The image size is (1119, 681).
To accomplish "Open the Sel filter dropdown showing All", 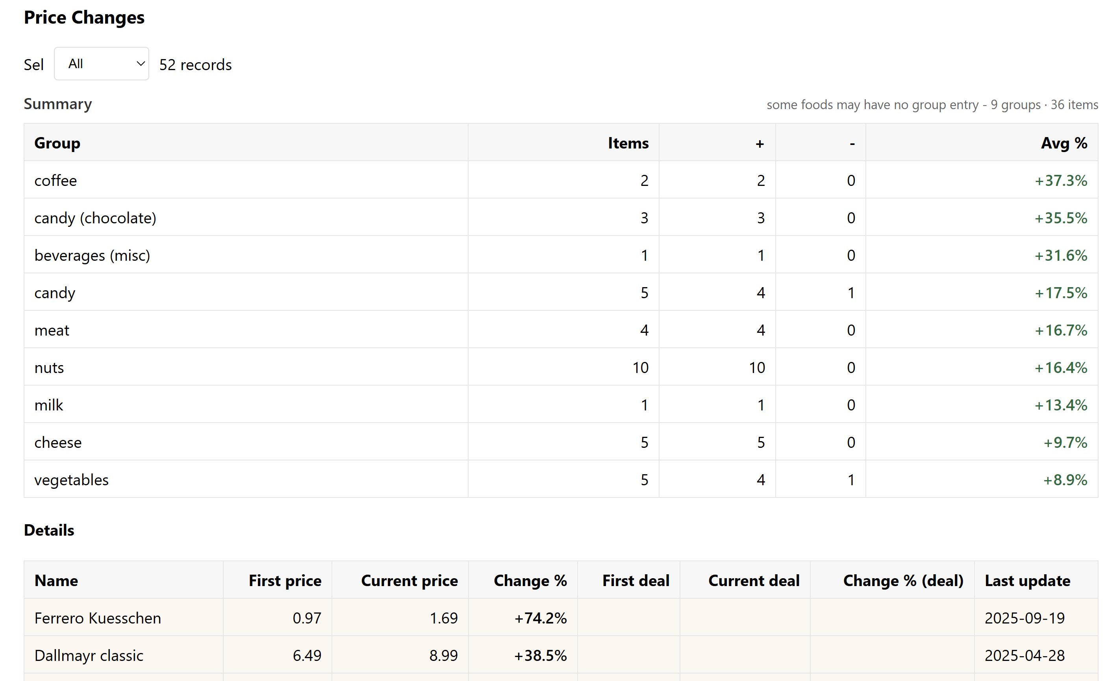I will [x=101, y=64].
